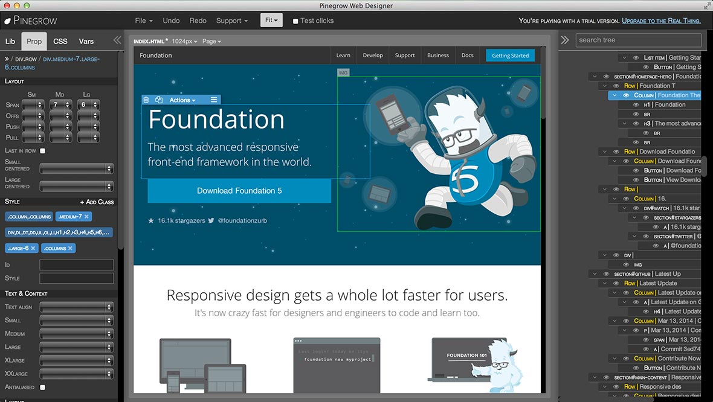Toggle visibility of the section#github node

click(x=606, y=274)
